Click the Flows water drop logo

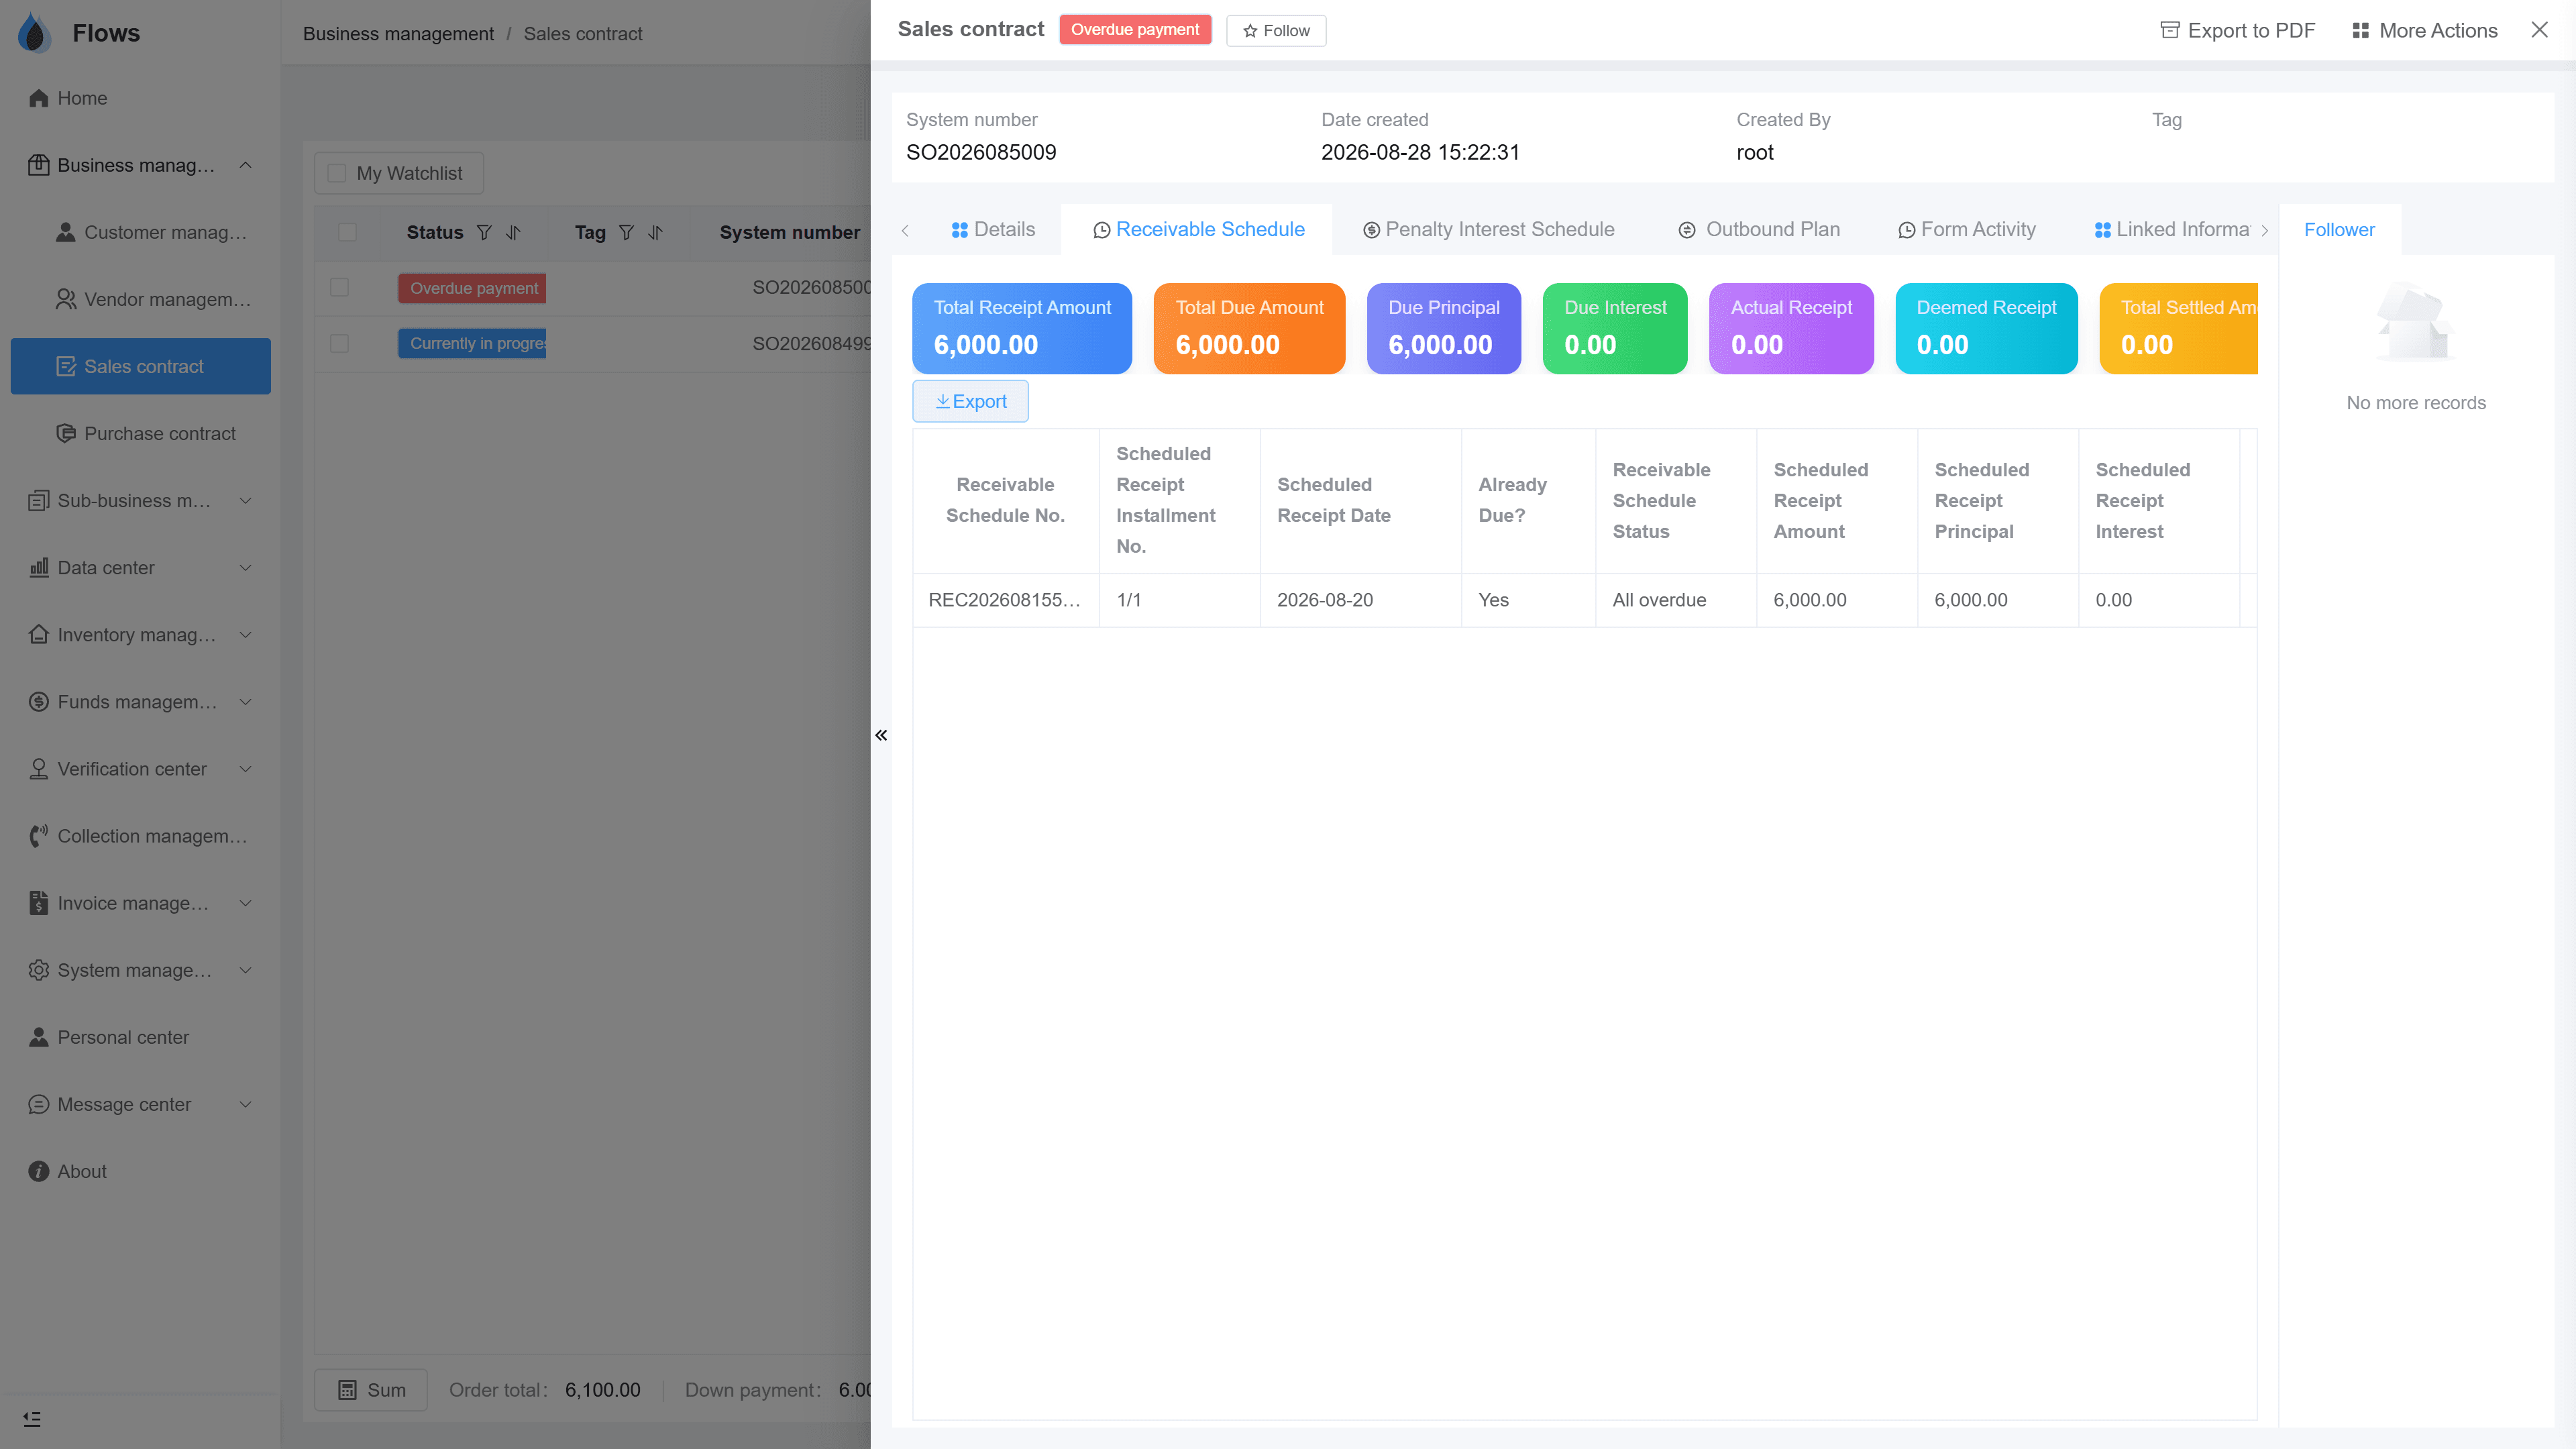tap(35, 33)
